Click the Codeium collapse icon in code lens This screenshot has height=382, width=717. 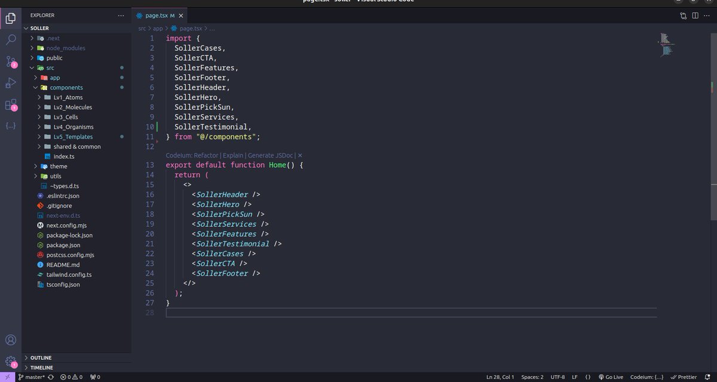299,155
